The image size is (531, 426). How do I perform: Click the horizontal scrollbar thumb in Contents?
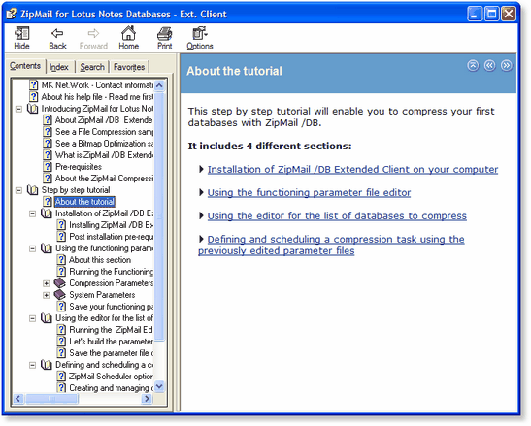(51, 399)
